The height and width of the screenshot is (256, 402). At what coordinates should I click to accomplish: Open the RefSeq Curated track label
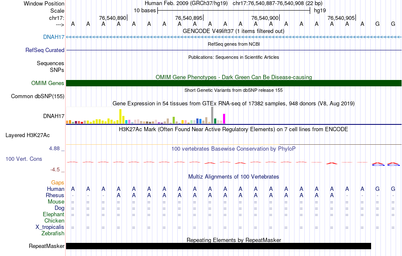[x=44, y=50]
